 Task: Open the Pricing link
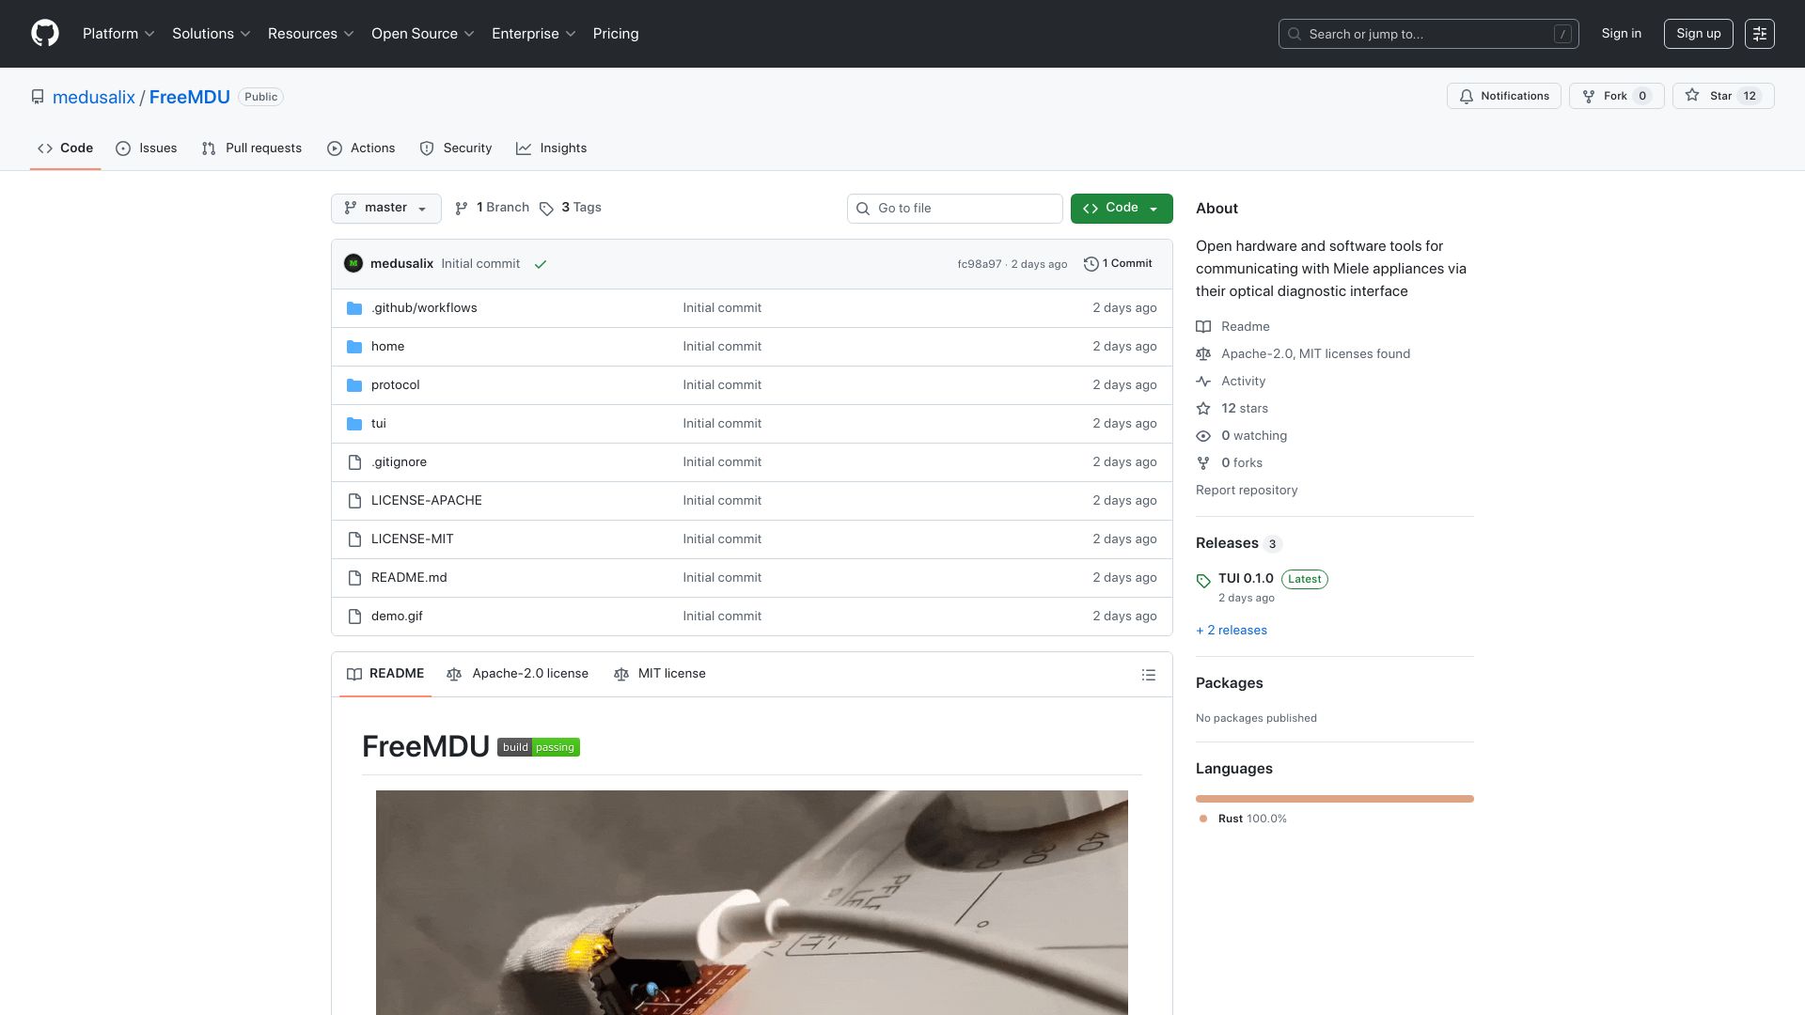(x=616, y=34)
